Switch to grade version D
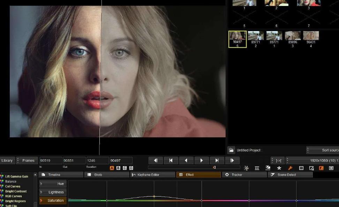The image size is (339, 207). click(x=131, y=168)
